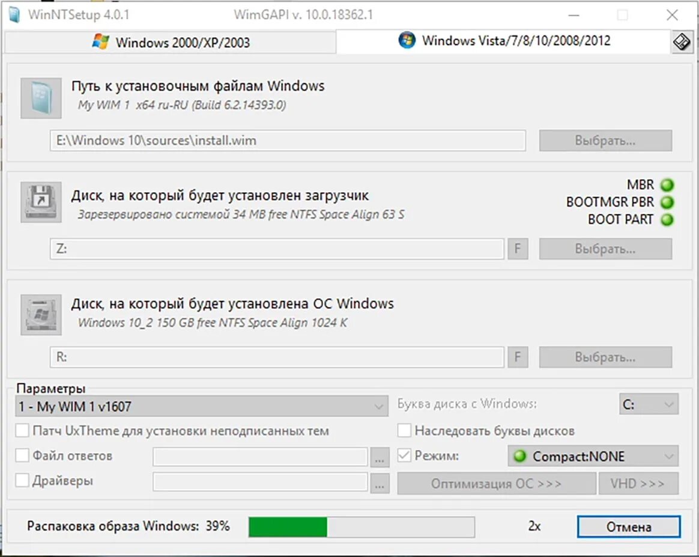The image size is (699, 557).
Task: Click the 2x speed indicator text
Action: tap(534, 526)
